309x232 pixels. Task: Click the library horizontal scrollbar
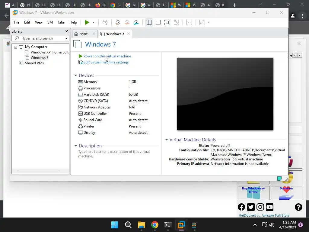pyautogui.click(x=38, y=171)
